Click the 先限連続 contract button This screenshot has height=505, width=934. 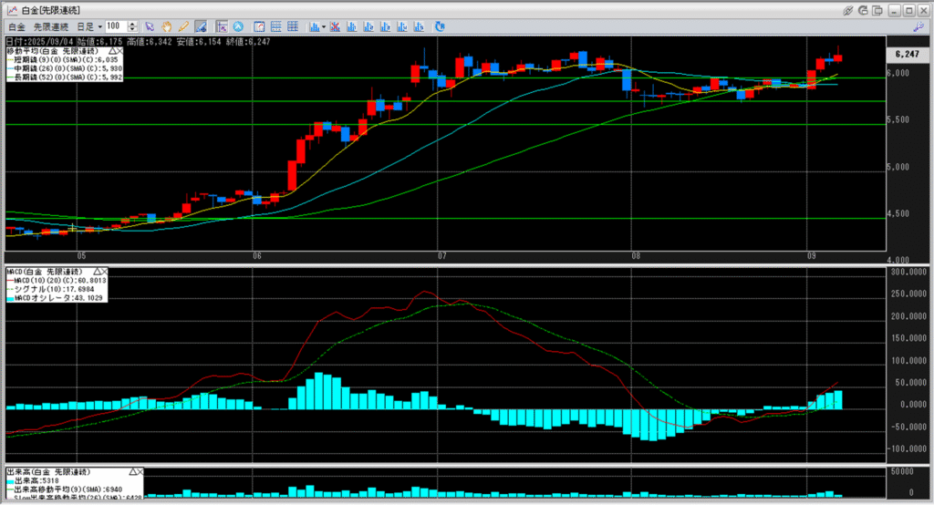[x=51, y=26]
